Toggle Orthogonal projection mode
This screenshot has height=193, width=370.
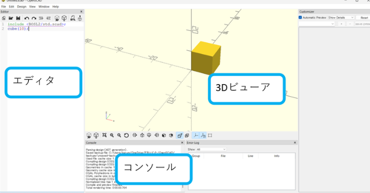point(187,135)
